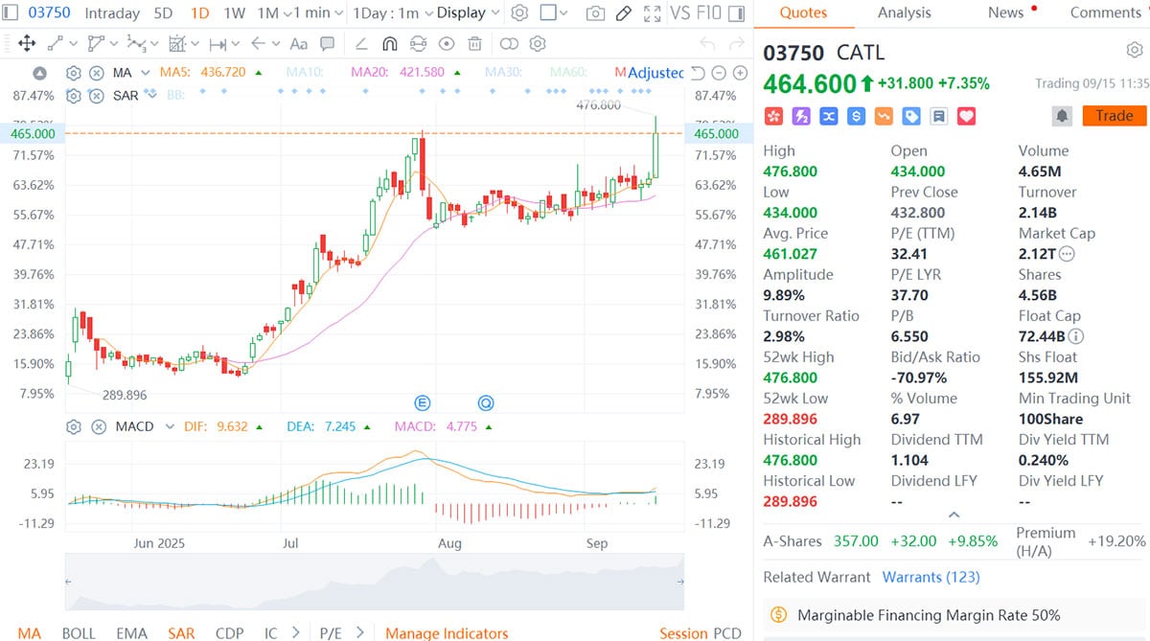Expand the Display options dropdown

[x=467, y=13]
